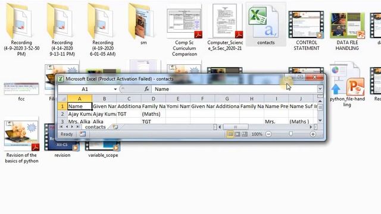Click the 100% zoom level
The height and width of the screenshot is (214, 381).
click(257, 134)
